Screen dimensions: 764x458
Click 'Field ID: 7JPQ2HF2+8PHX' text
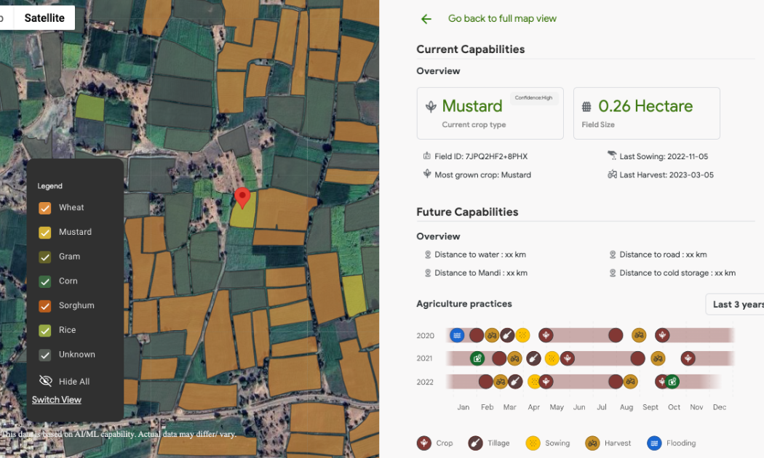(481, 156)
